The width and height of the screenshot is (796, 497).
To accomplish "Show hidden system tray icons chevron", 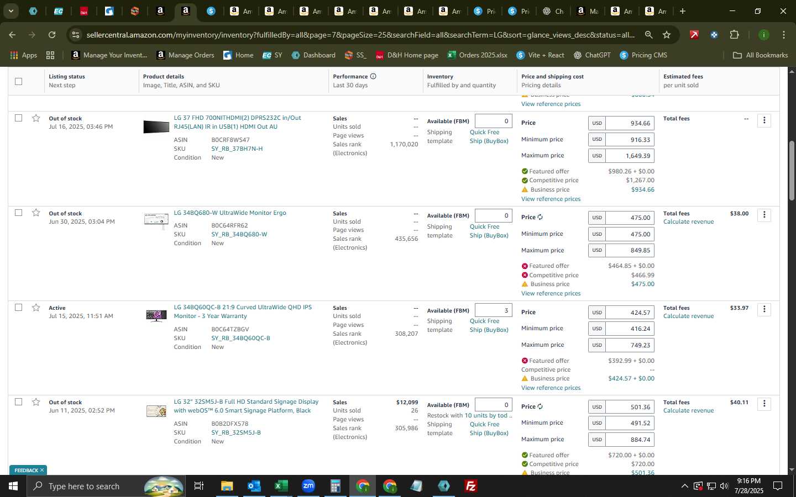I will 684,486.
